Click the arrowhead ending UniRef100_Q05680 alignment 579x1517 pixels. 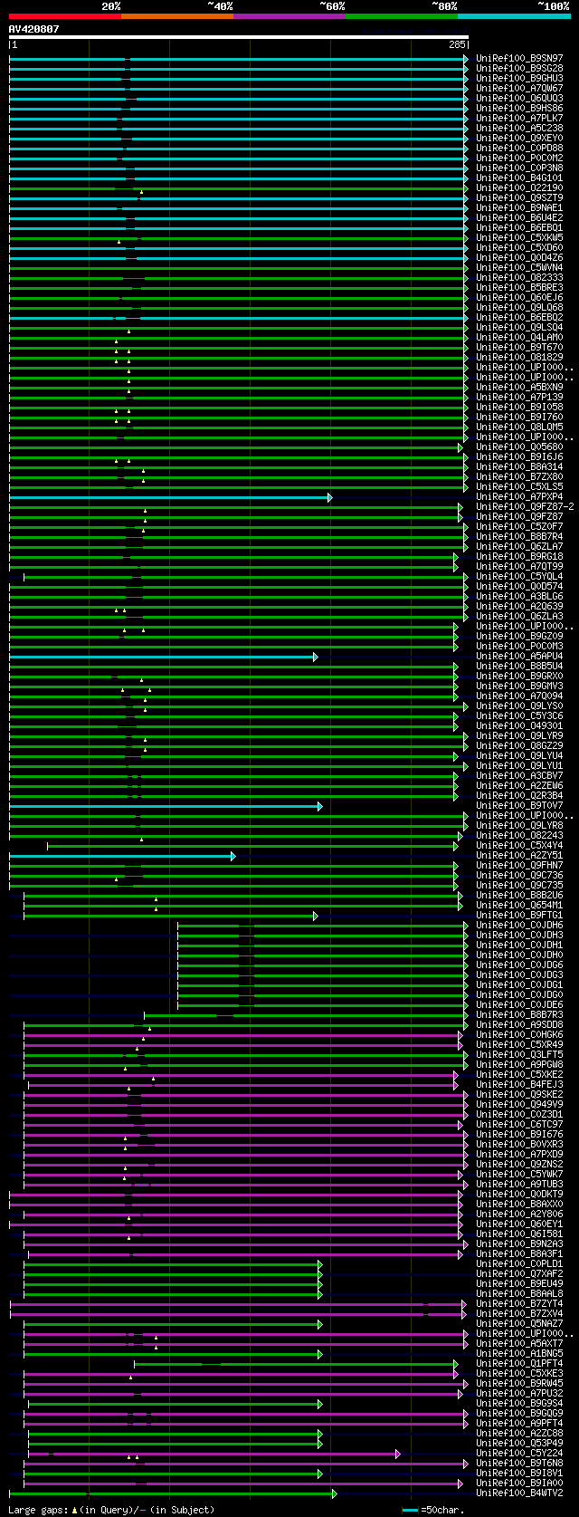[x=460, y=447]
